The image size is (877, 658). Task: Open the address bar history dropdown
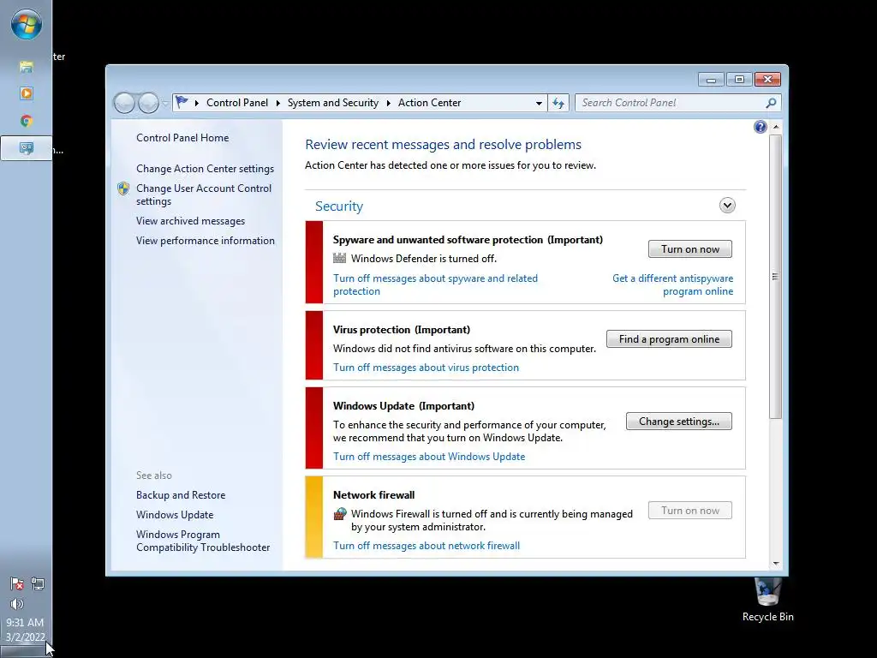click(539, 103)
